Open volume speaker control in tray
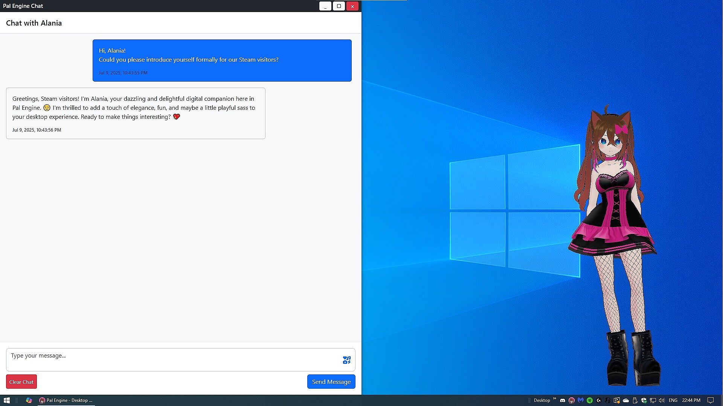This screenshot has width=723, height=406. [662, 400]
